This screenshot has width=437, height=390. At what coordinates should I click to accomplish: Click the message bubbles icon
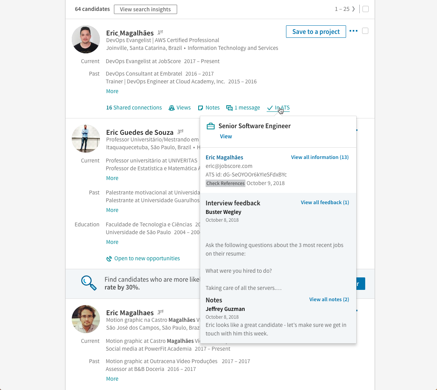(229, 108)
